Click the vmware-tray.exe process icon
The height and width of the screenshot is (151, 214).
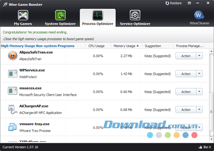pyautogui.click(x=13, y=127)
